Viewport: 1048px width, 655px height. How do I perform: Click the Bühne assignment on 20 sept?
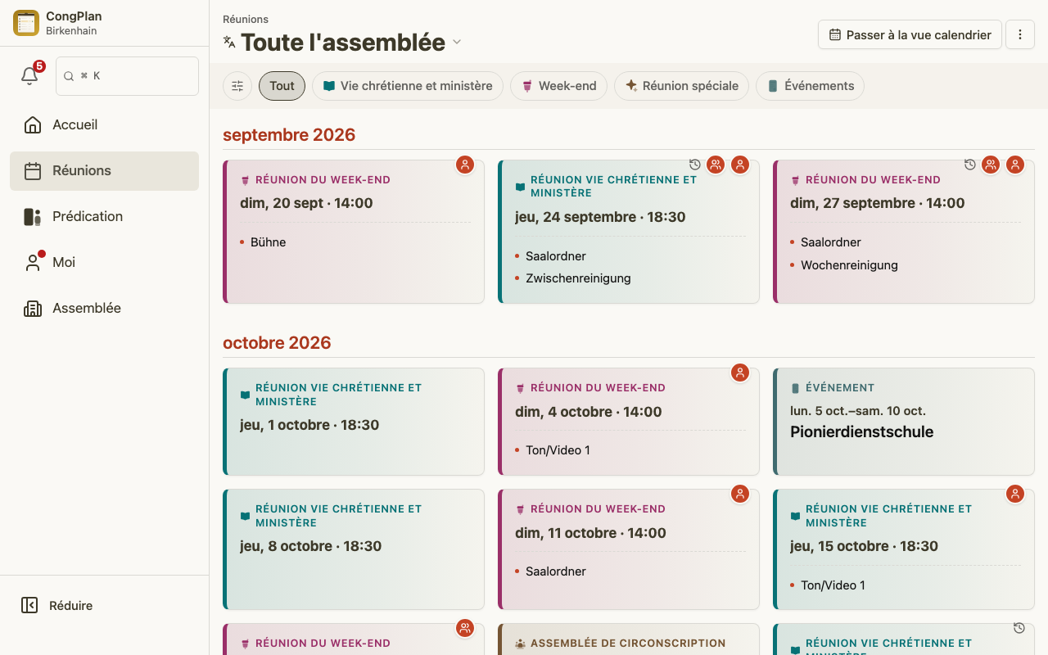[269, 242]
